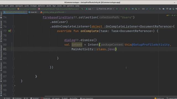177x99 pixels.
Task: Click the Git Commit checkmark icon
Action: tap(150, 9)
